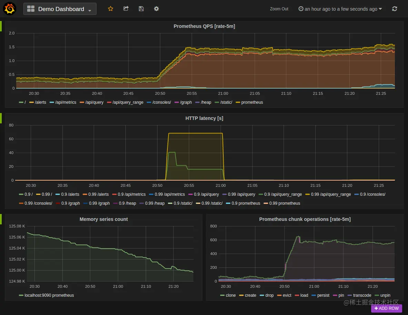Toggle the pin series in chunk operations
Image resolution: width=408 pixels, height=315 pixels.
pyautogui.click(x=341, y=295)
